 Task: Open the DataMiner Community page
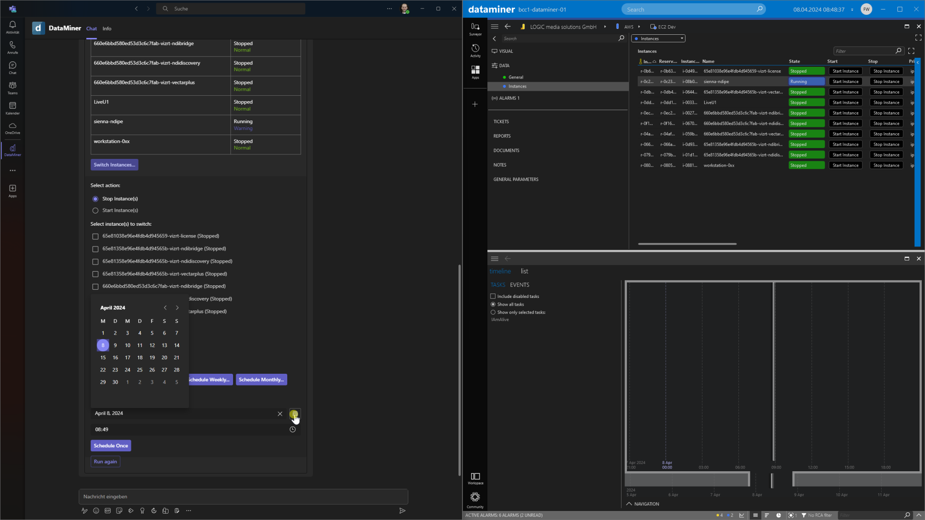point(475,498)
